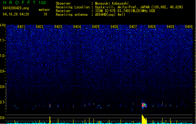Screen dimensions: 196x124
Task: Click the 0427 time marker
Action: pyautogui.click(x=133, y=27)
